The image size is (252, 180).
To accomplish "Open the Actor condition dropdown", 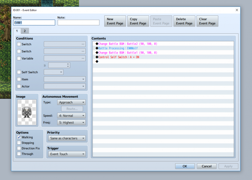I will (65, 86).
